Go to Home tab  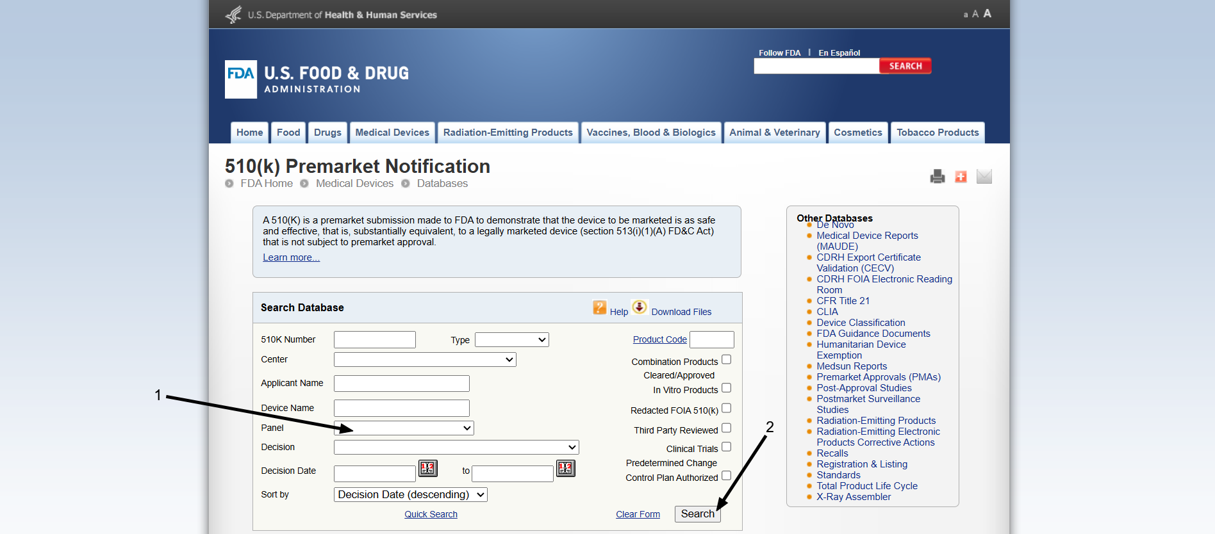pos(249,133)
